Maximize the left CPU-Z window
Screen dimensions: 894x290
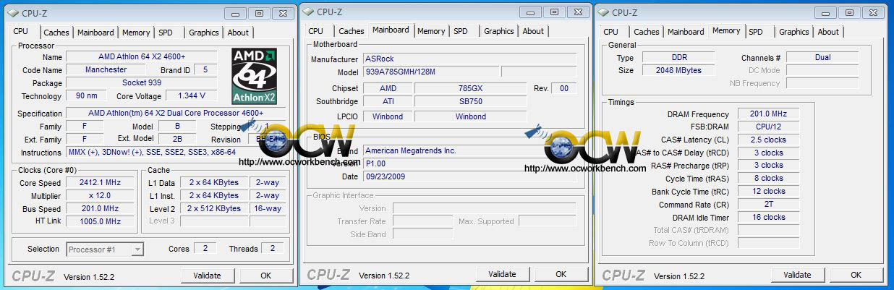coord(258,13)
